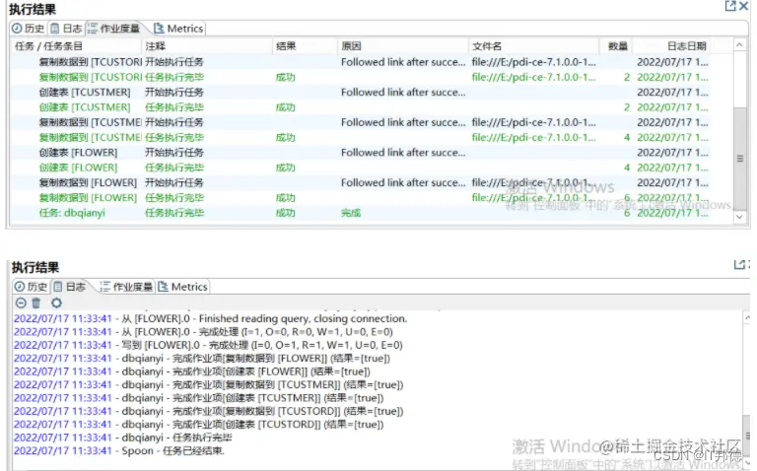Select black row 创建表 [TCUSTMER] 开始执行任务
Image resolution: width=757 pixels, height=471 pixels.
point(372,93)
